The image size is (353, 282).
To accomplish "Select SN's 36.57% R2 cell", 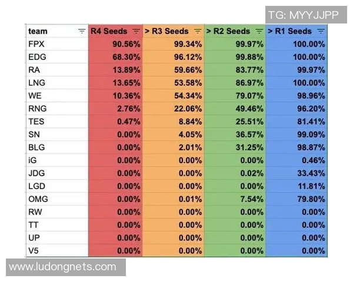I will tap(235, 135).
